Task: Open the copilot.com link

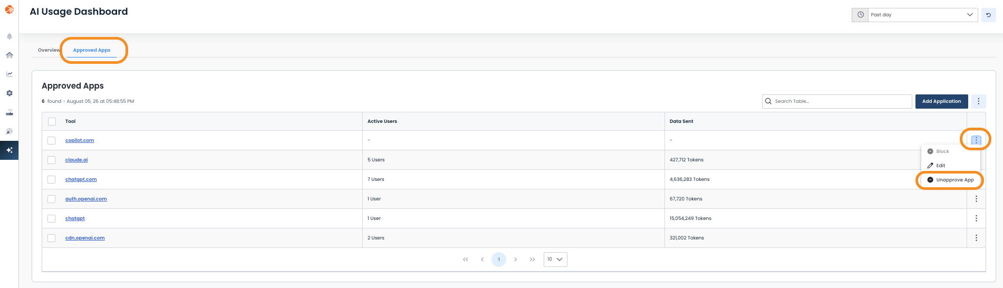Action: (80, 140)
